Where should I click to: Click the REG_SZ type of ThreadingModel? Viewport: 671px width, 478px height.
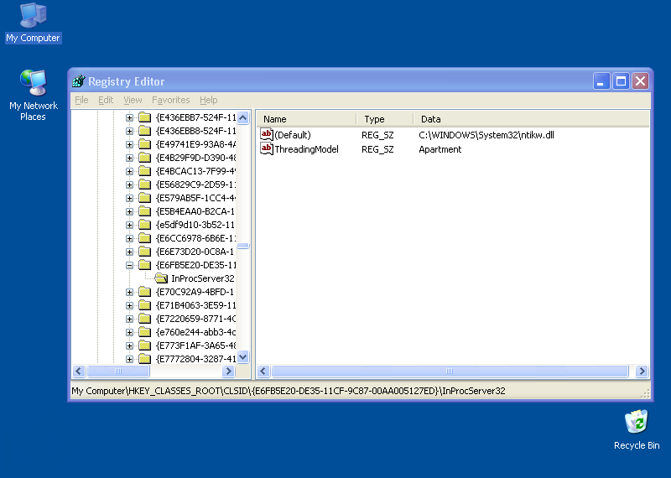377,149
